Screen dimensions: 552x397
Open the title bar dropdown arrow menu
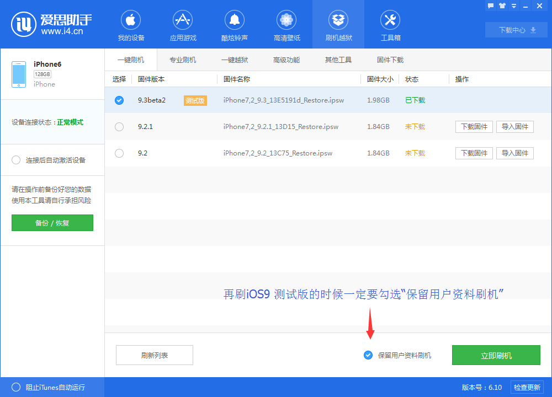514,6
